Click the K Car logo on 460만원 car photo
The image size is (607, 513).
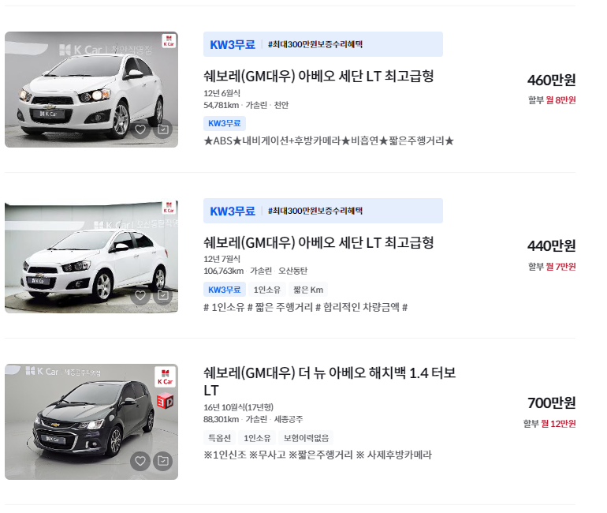169,41
